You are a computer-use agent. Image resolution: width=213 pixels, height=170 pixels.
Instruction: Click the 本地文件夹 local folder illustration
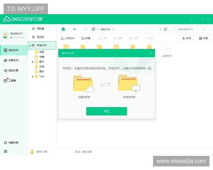tap(129, 84)
